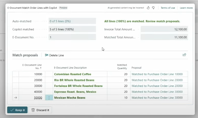Click the thumbs up feedback icon

pyautogui.click(x=148, y=8)
